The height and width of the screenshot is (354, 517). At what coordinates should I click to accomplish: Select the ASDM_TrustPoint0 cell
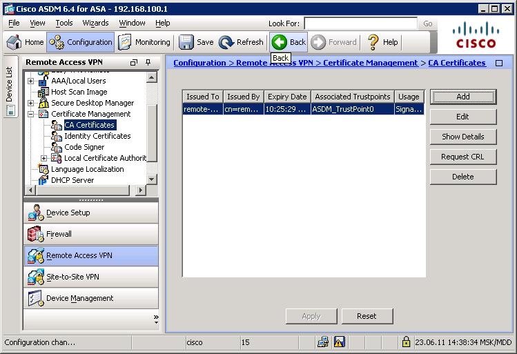[353, 109]
